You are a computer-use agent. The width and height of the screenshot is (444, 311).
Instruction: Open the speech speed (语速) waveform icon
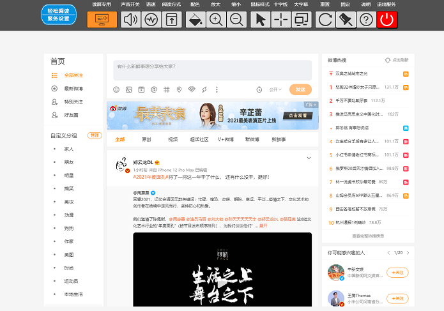pyautogui.click(x=151, y=20)
